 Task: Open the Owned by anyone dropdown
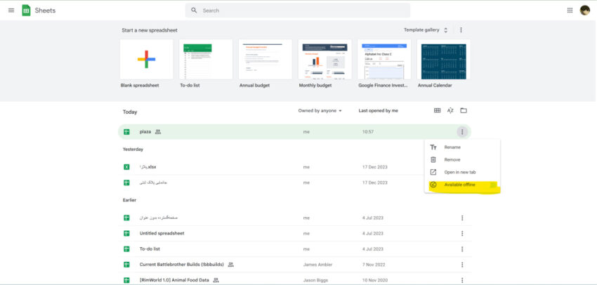[x=320, y=111]
